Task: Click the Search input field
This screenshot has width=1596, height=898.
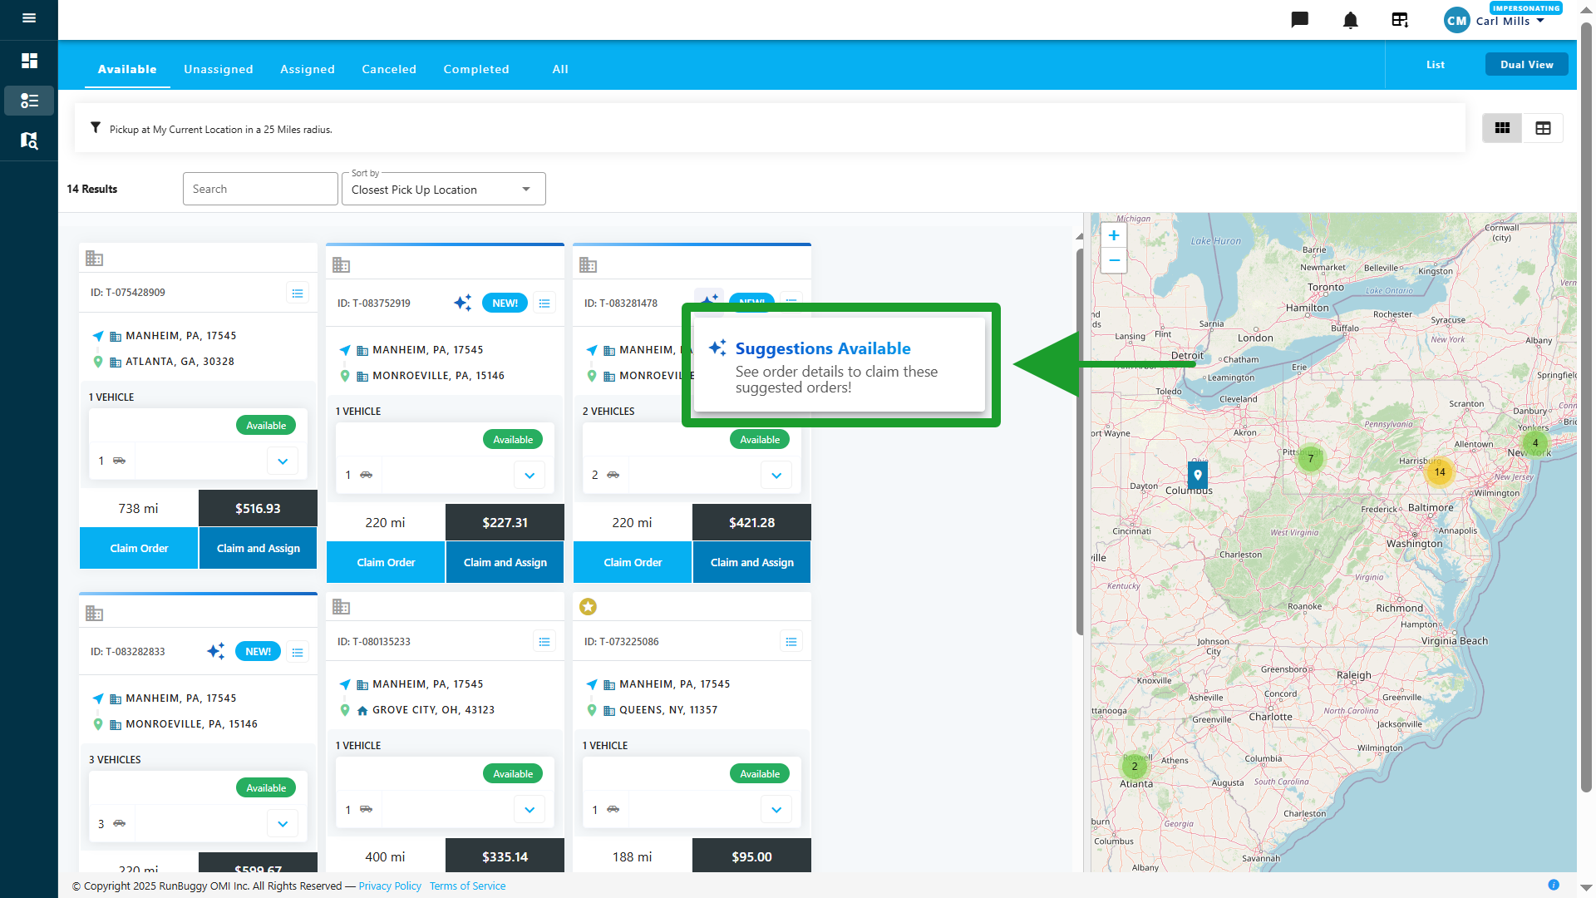Action: pos(260,189)
